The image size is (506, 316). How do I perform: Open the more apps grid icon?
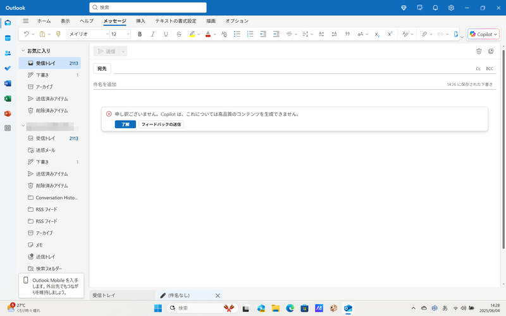(x=8, y=128)
